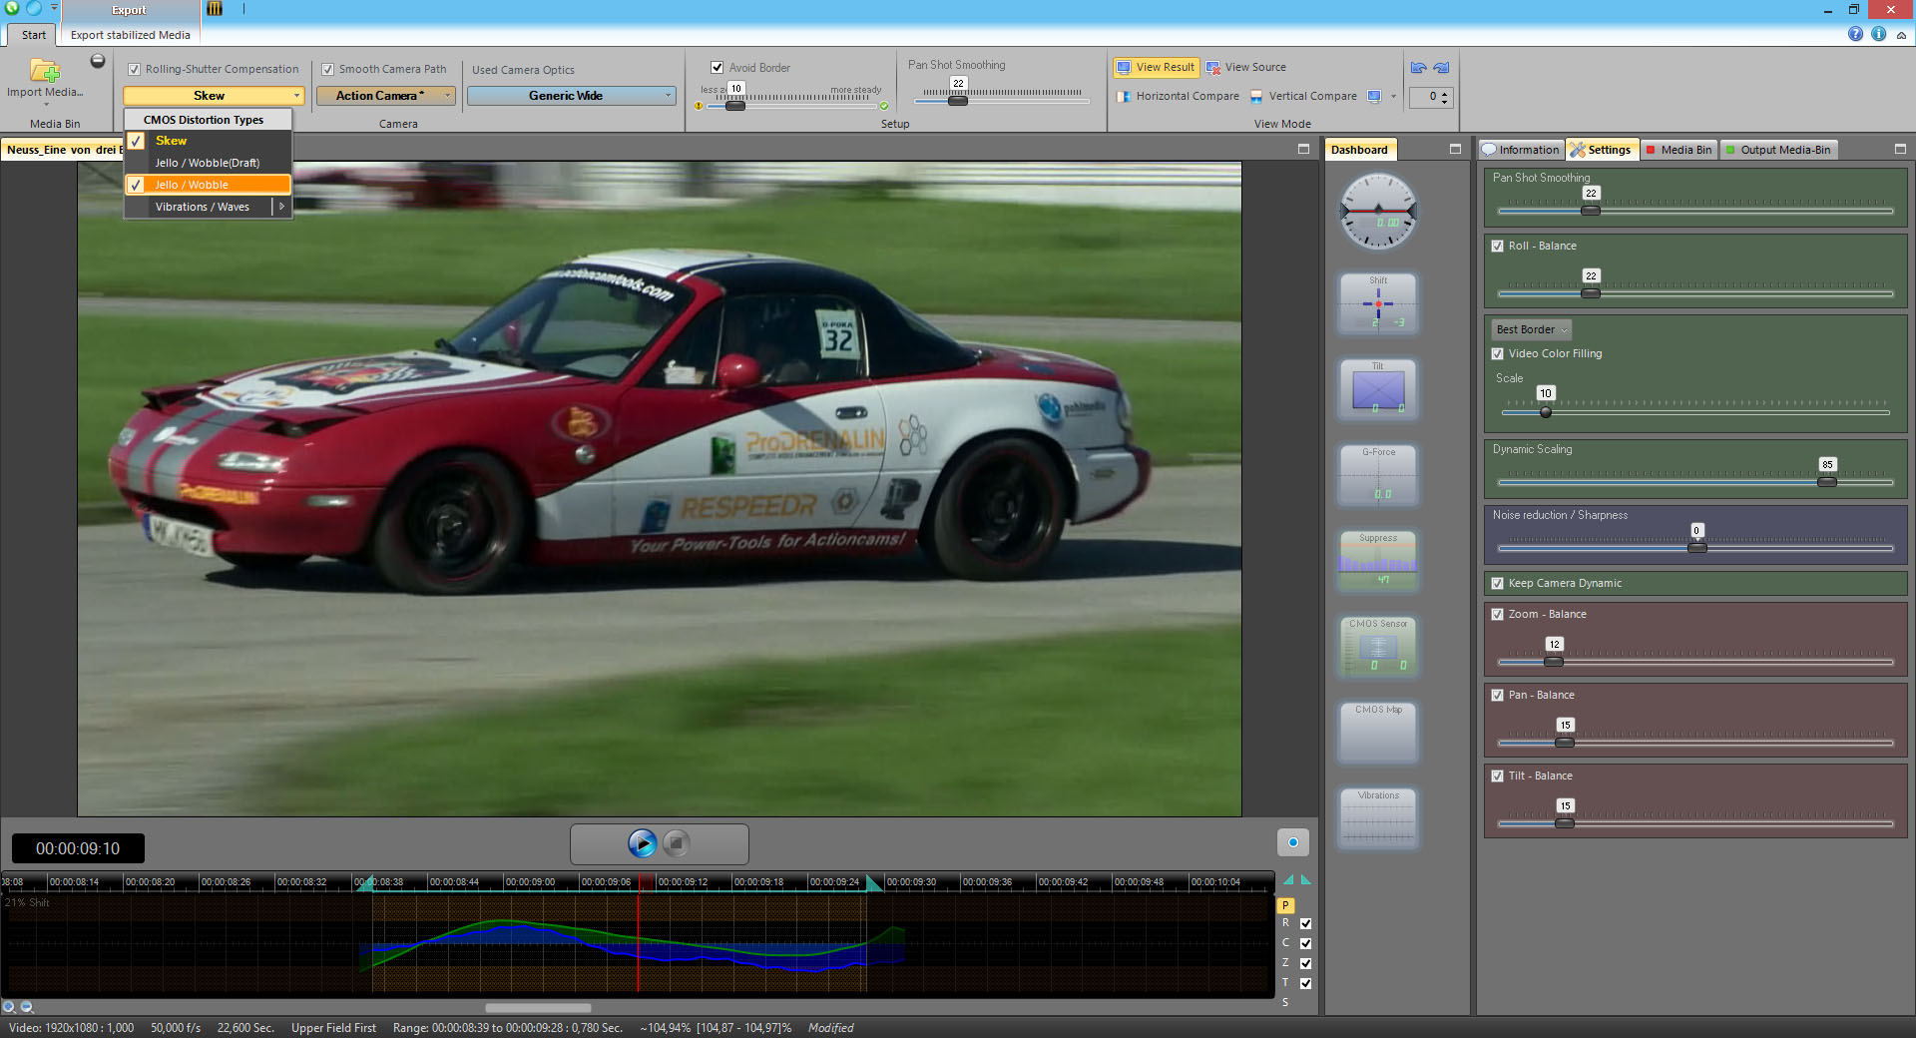Viewport: 1916px width, 1038px height.
Task: Zoom out the timeline magnifier
Action: point(27,1006)
